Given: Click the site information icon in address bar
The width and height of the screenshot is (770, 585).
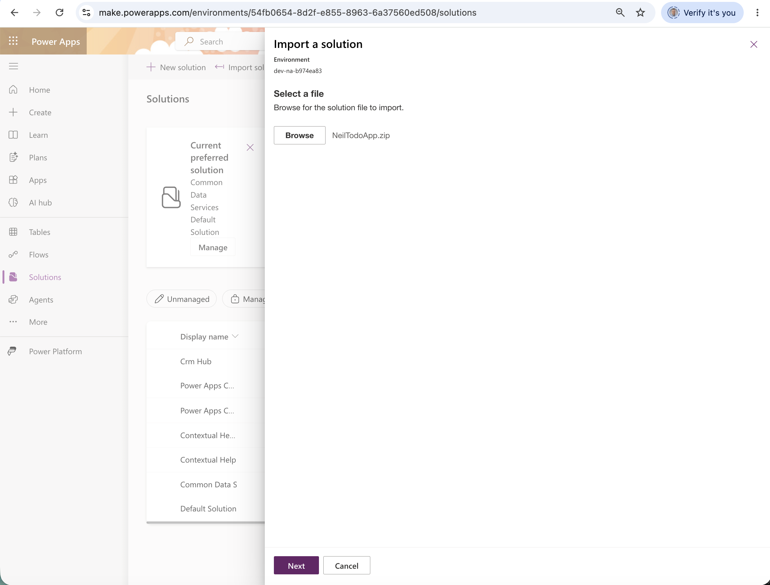Looking at the screenshot, I should click(x=86, y=13).
